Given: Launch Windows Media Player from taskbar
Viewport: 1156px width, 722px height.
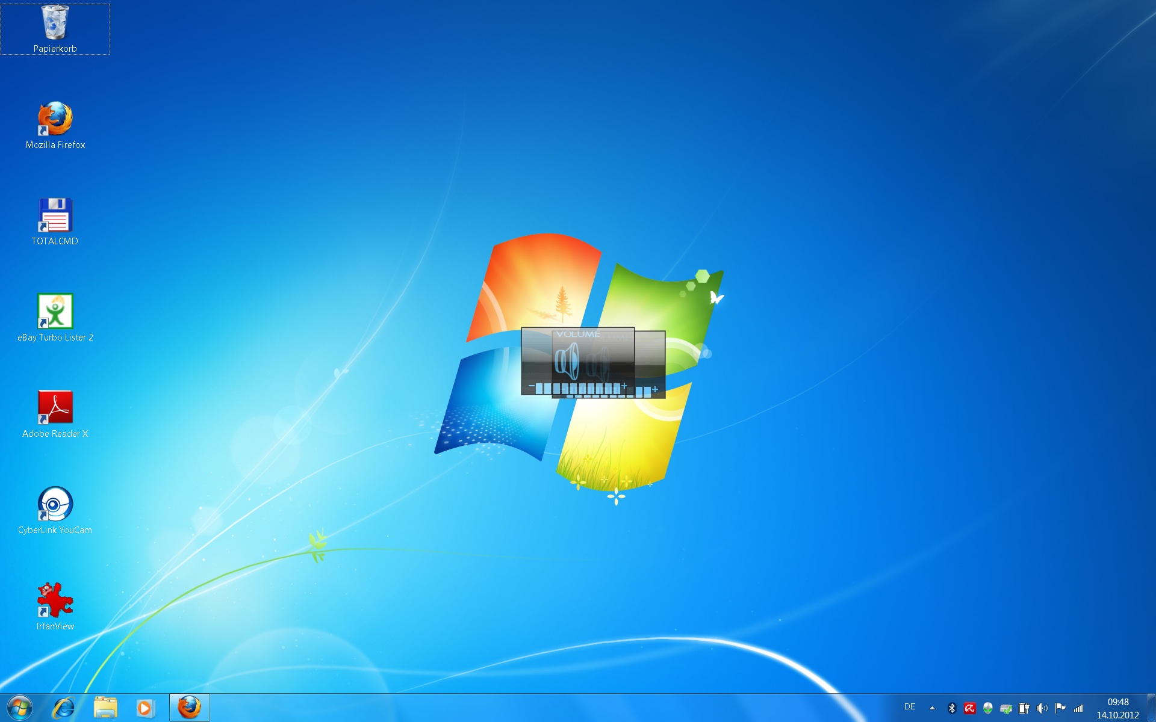Looking at the screenshot, I should pyautogui.click(x=145, y=708).
